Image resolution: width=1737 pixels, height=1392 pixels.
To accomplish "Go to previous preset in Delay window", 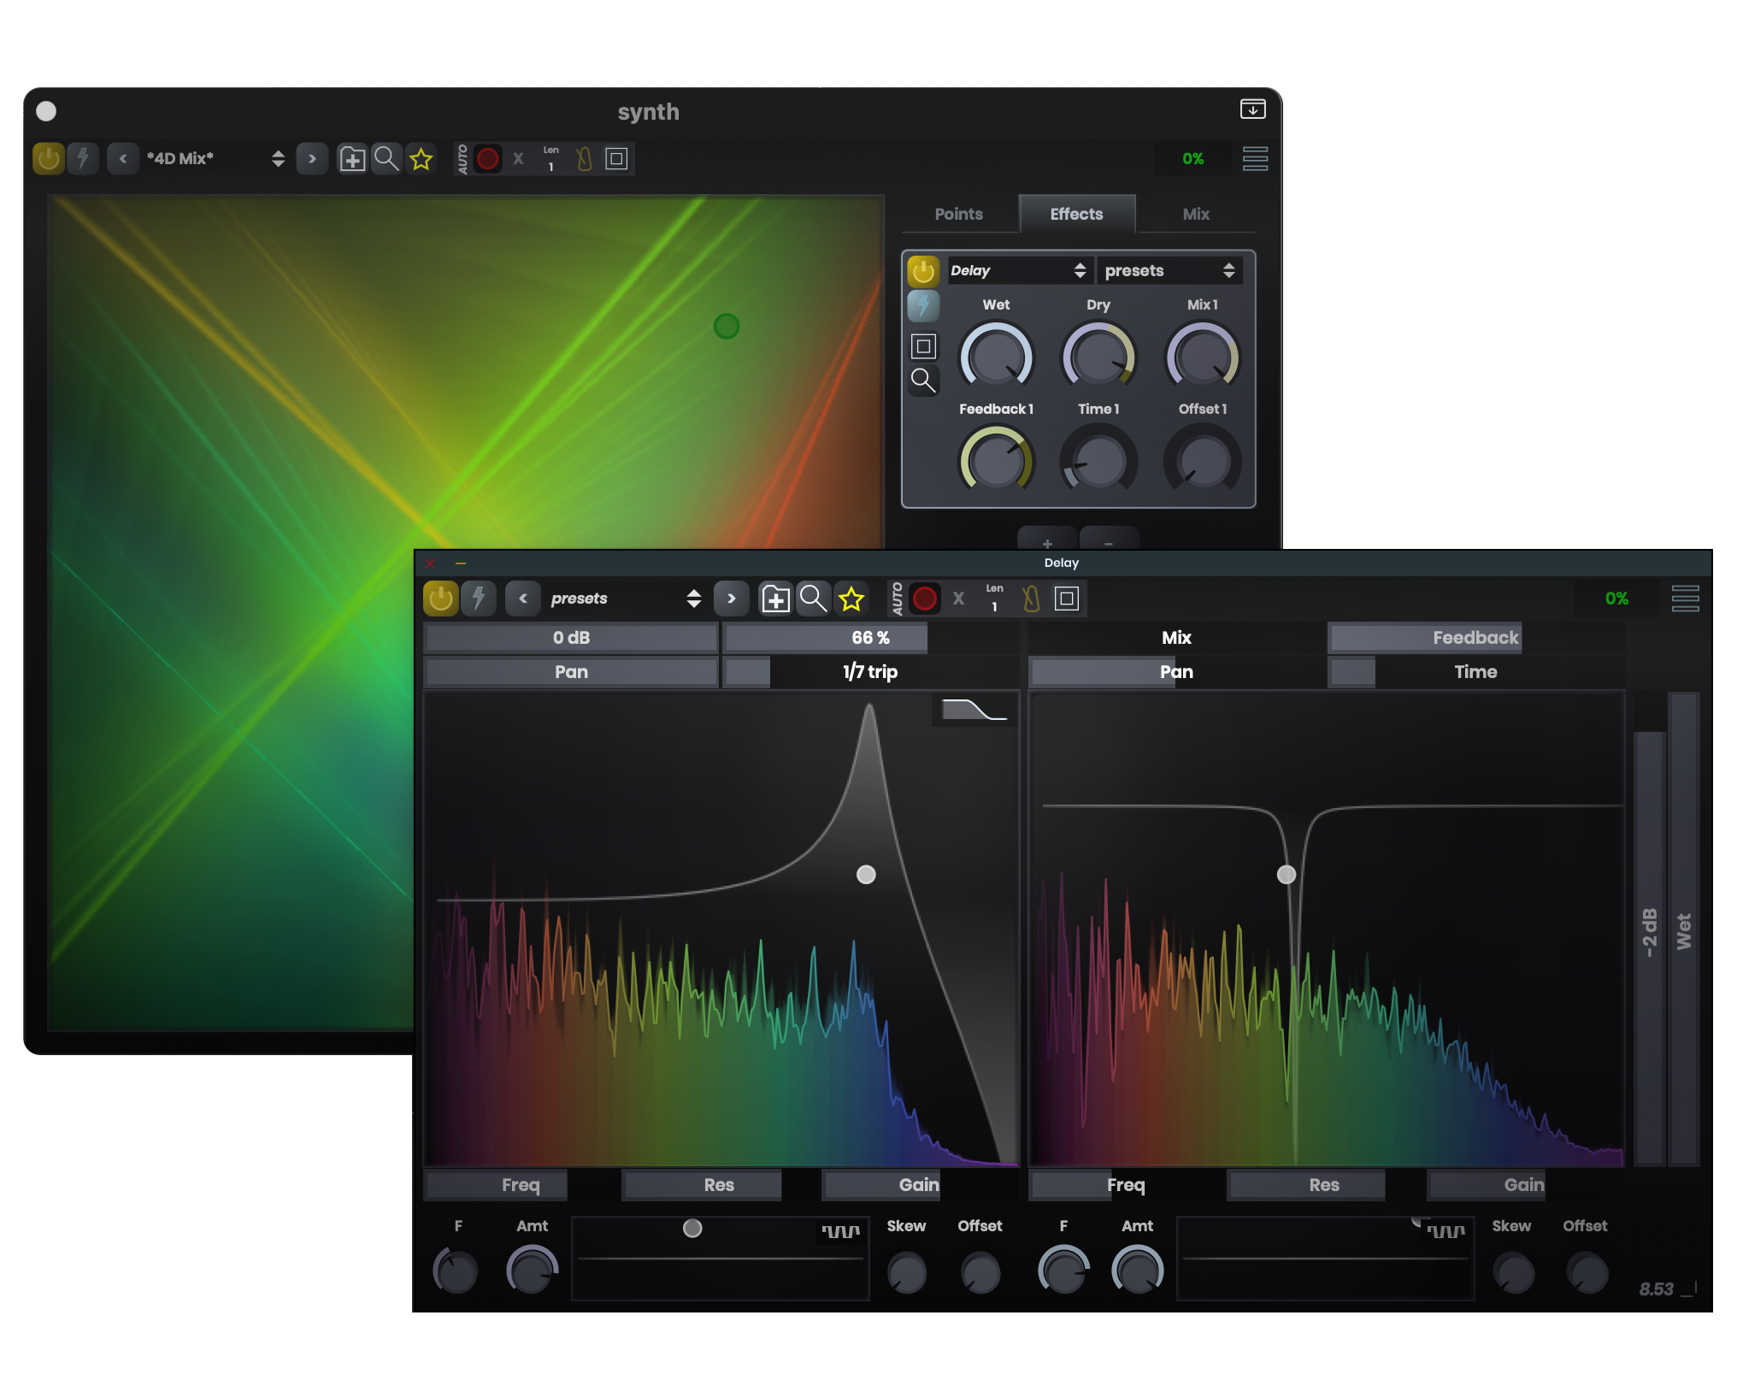I will [522, 599].
